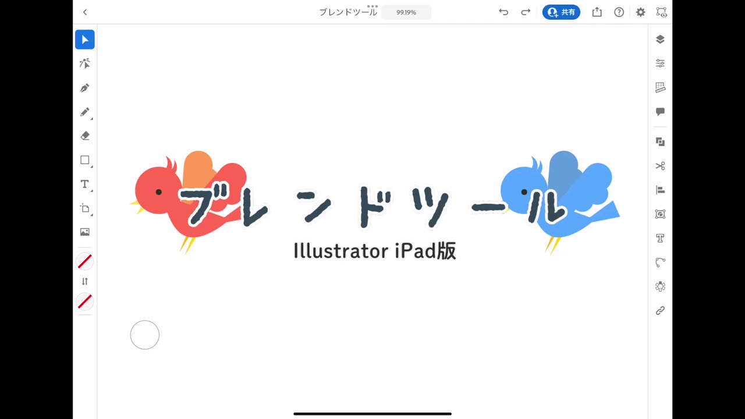Select the Illustrator iPad版 text object
The width and height of the screenshot is (745, 419).
(x=375, y=251)
